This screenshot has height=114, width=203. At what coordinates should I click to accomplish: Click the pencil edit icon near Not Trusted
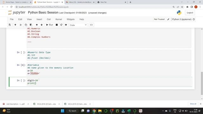tap(168, 19)
